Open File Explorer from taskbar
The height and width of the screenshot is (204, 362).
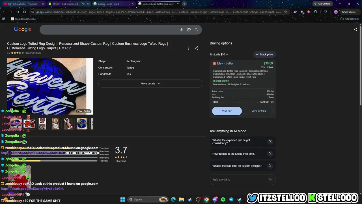[x=182, y=199]
